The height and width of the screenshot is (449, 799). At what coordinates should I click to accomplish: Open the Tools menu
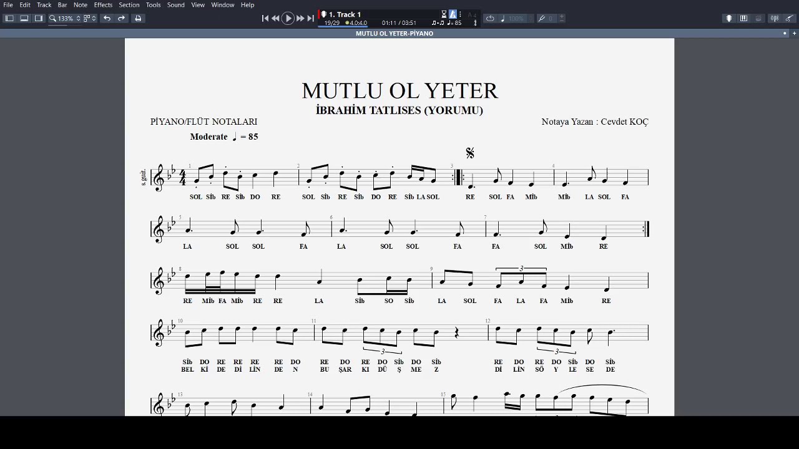pyautogui.click(x=154, y=5)
